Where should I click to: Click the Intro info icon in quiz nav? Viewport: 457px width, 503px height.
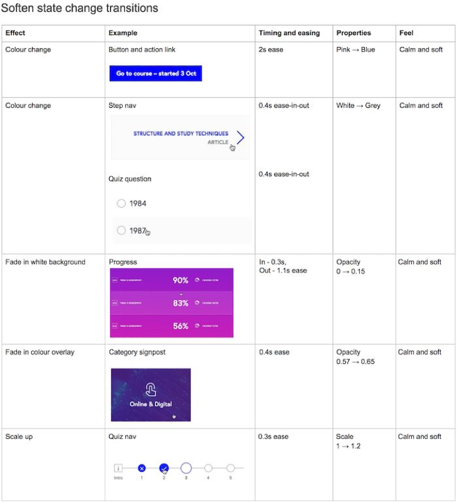point(118,469)
